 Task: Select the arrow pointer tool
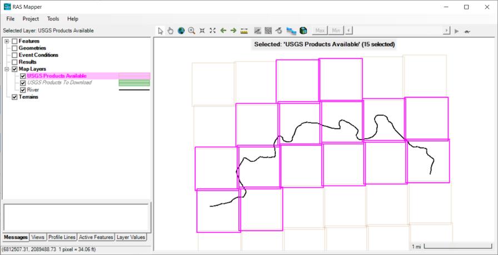tap(161, 30)
